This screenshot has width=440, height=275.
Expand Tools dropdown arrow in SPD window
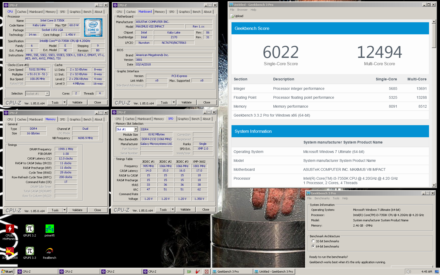(x=173, y=210)
